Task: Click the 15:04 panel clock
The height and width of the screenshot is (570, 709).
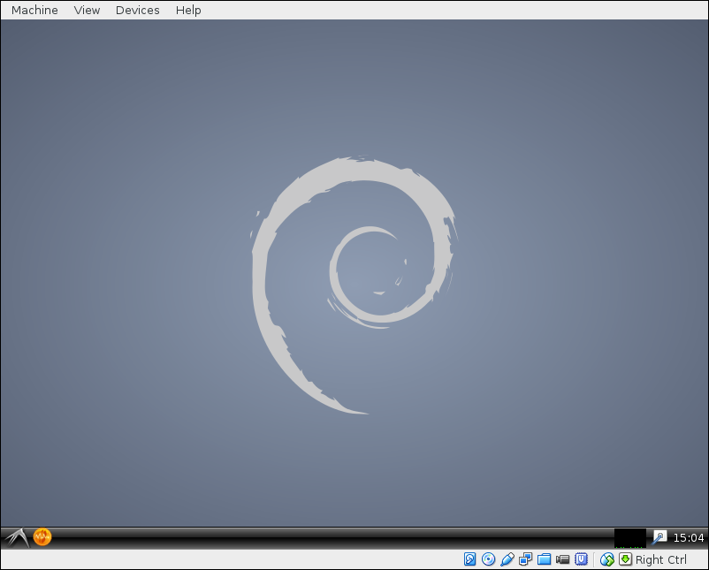Action: coord(688,538)
